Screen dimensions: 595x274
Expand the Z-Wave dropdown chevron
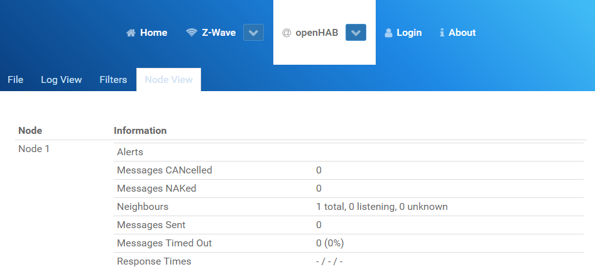[253, 33]
